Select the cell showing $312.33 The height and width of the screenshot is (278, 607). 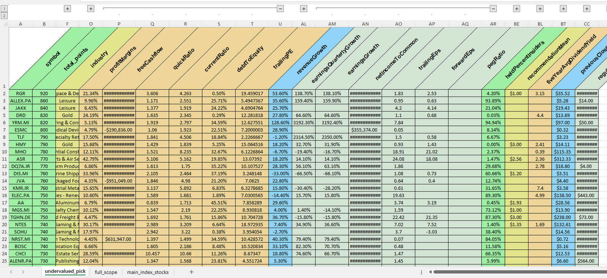(563, 159)
